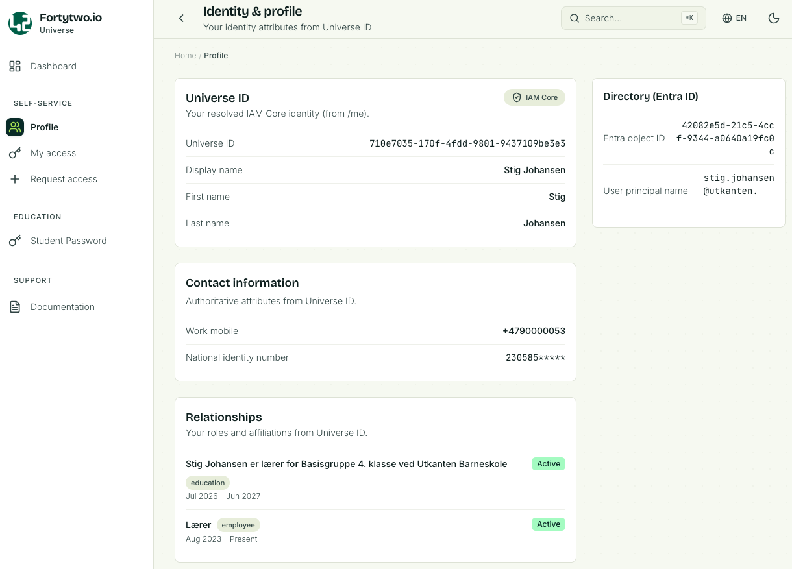Viewport: 792px width, 569px height.
Task: Click the Home breadcrumb link
Action: coord(185,56)
